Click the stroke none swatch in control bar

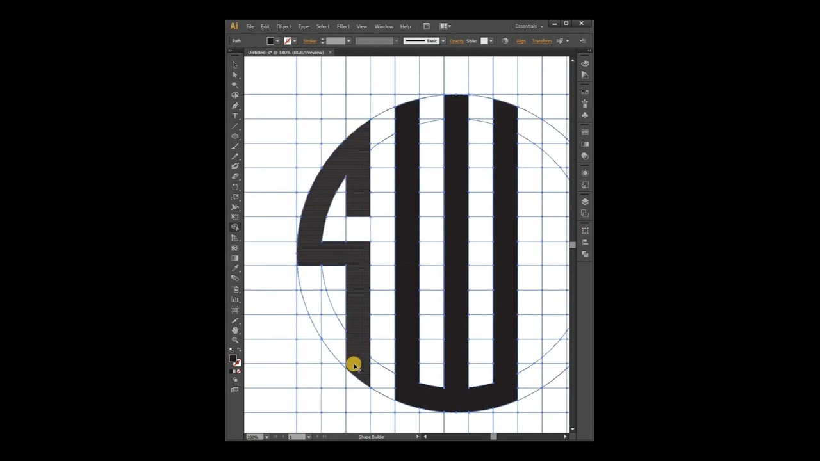pos(288,41)
